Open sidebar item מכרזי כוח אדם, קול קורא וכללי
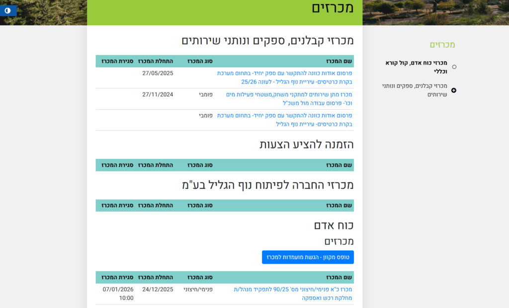The image size is (509, 308). coord(416,67)
